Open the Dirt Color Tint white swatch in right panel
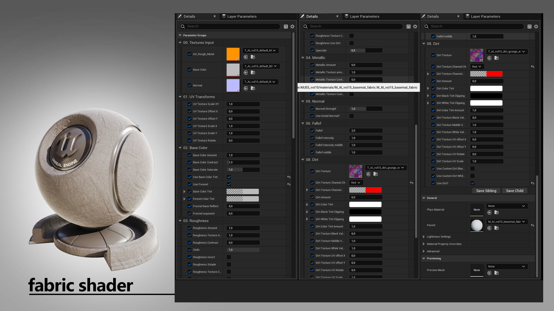Screen dimensions: 554x311 coord(486,88)
